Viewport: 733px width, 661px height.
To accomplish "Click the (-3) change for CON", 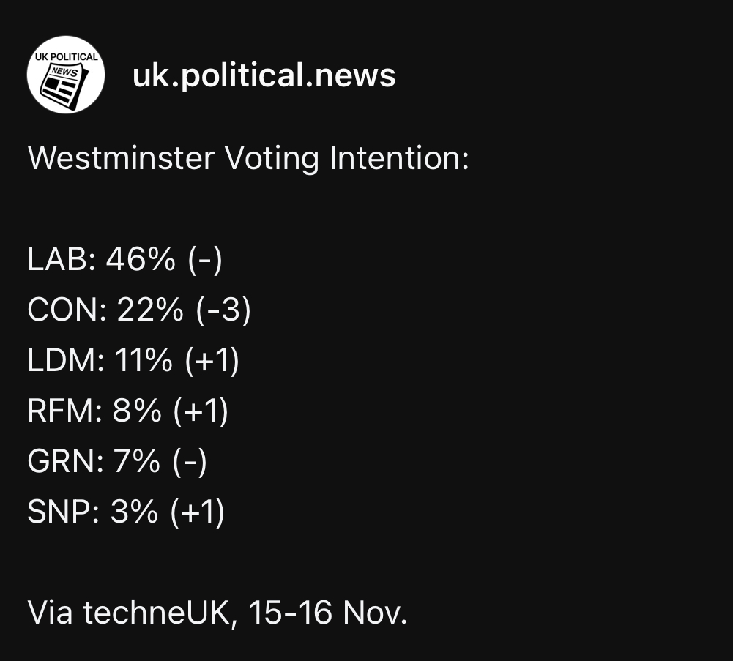I will click(223, 311).
